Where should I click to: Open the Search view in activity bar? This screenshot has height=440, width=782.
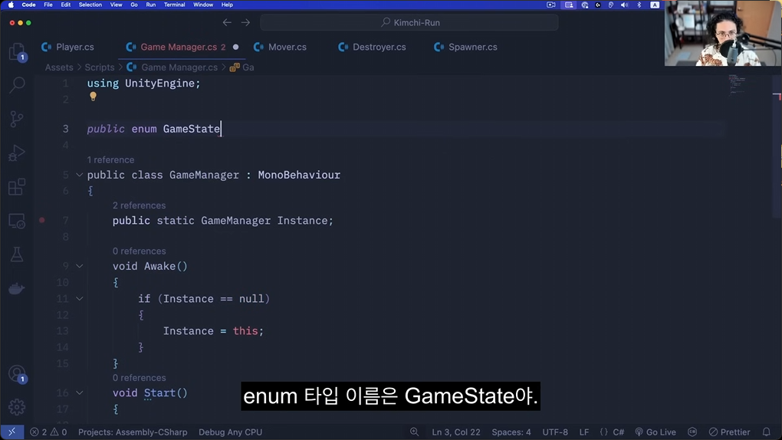[x=17, y=85]
